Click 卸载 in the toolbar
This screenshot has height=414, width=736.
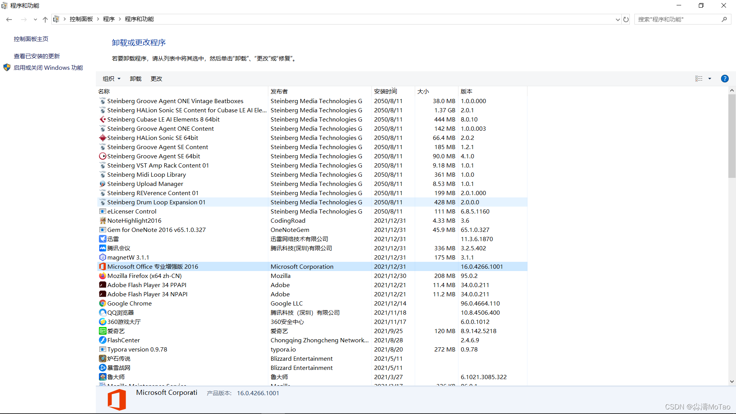pos(136,79)
